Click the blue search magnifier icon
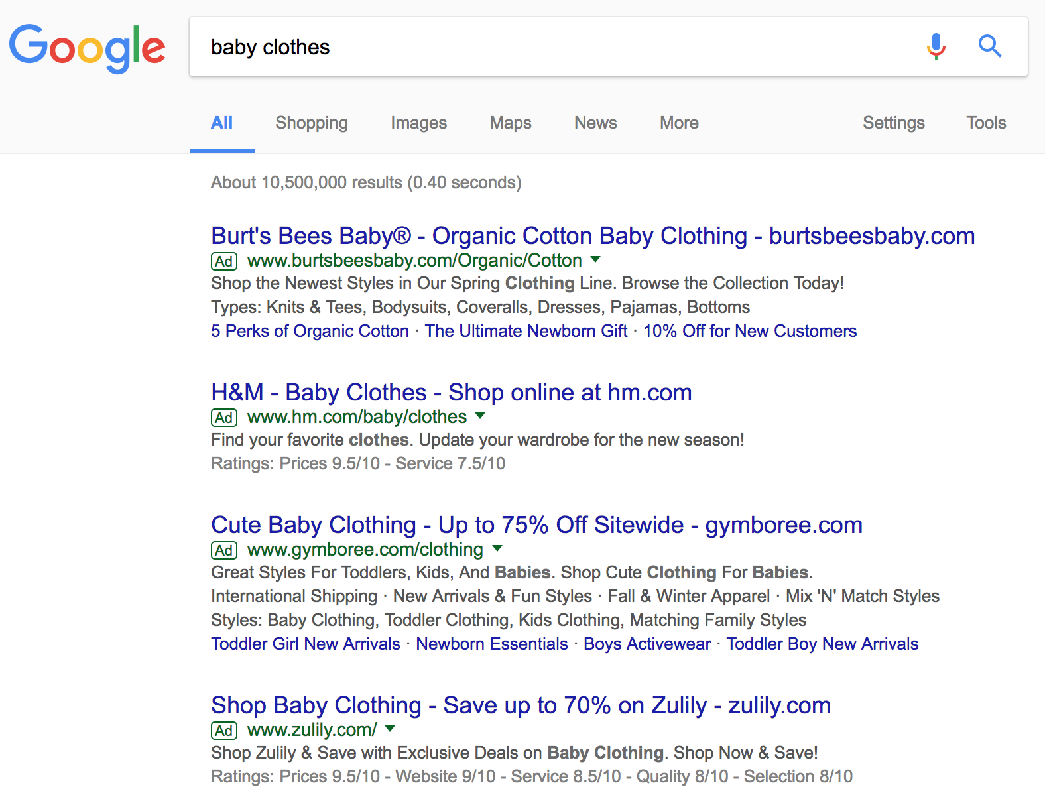The height and width of the screenshot is (797, 1045). pyautogui.click(x=989, y=46)
